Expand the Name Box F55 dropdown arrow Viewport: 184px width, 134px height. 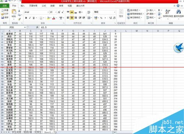25,27
